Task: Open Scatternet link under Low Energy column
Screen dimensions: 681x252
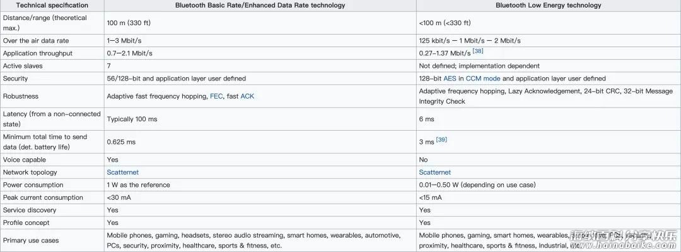Action: click(434, 172)
